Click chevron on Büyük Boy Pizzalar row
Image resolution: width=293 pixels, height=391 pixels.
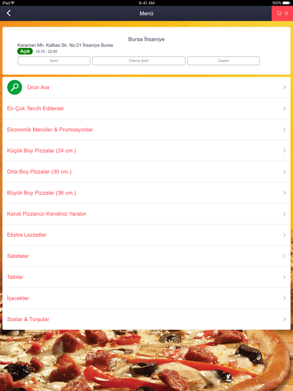284,193
